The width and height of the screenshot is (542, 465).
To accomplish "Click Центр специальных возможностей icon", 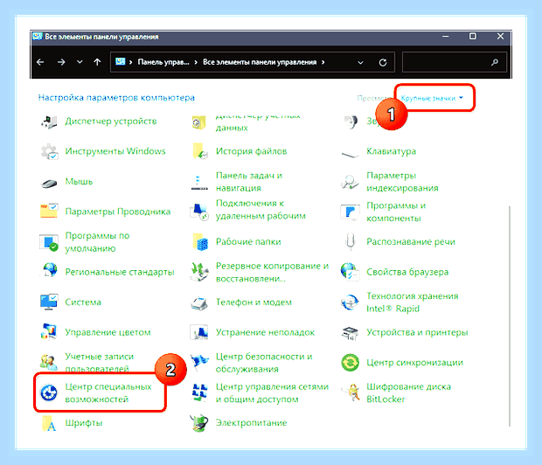I will (49, 392).
